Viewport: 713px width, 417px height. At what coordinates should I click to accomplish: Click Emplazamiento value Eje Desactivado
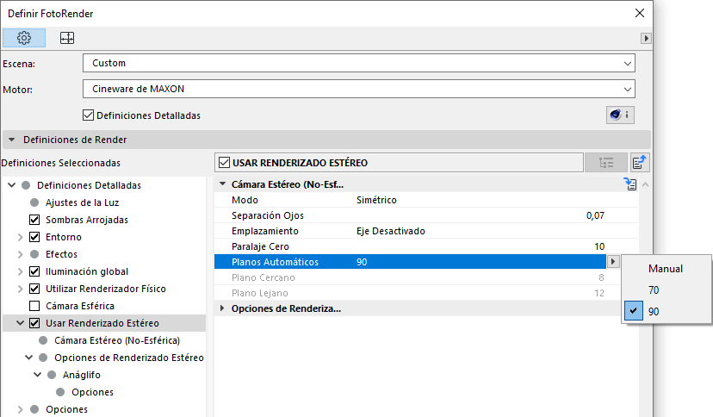(x=391, y=231)
